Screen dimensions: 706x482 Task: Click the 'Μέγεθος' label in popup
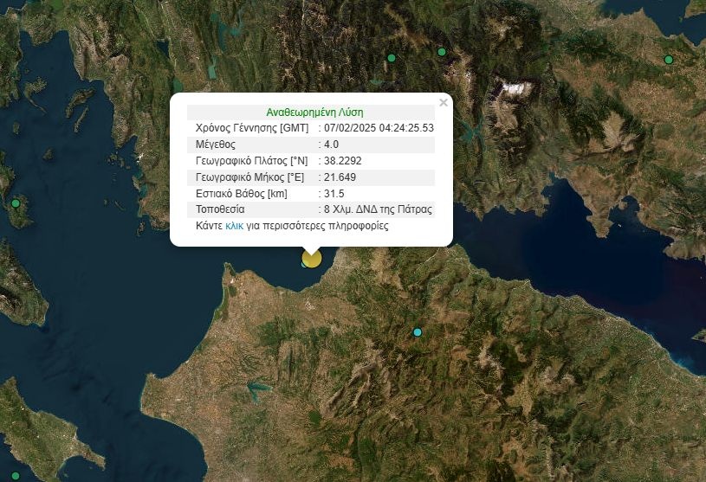click(216, 145)
